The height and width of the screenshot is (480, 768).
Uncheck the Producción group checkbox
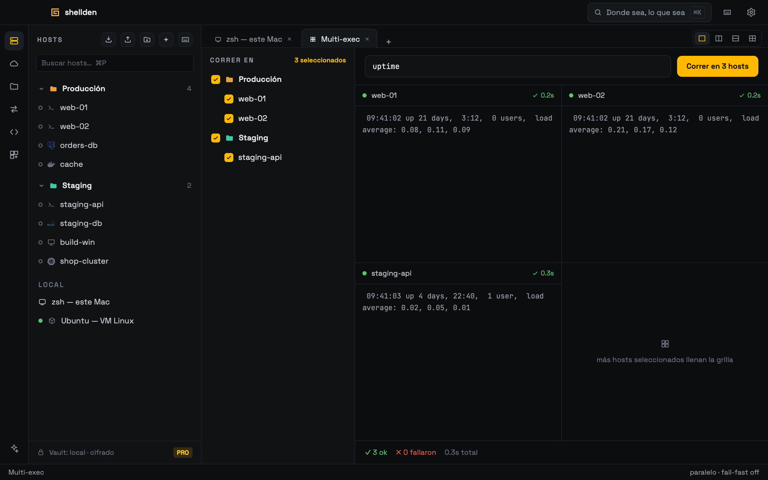(215, 79)
